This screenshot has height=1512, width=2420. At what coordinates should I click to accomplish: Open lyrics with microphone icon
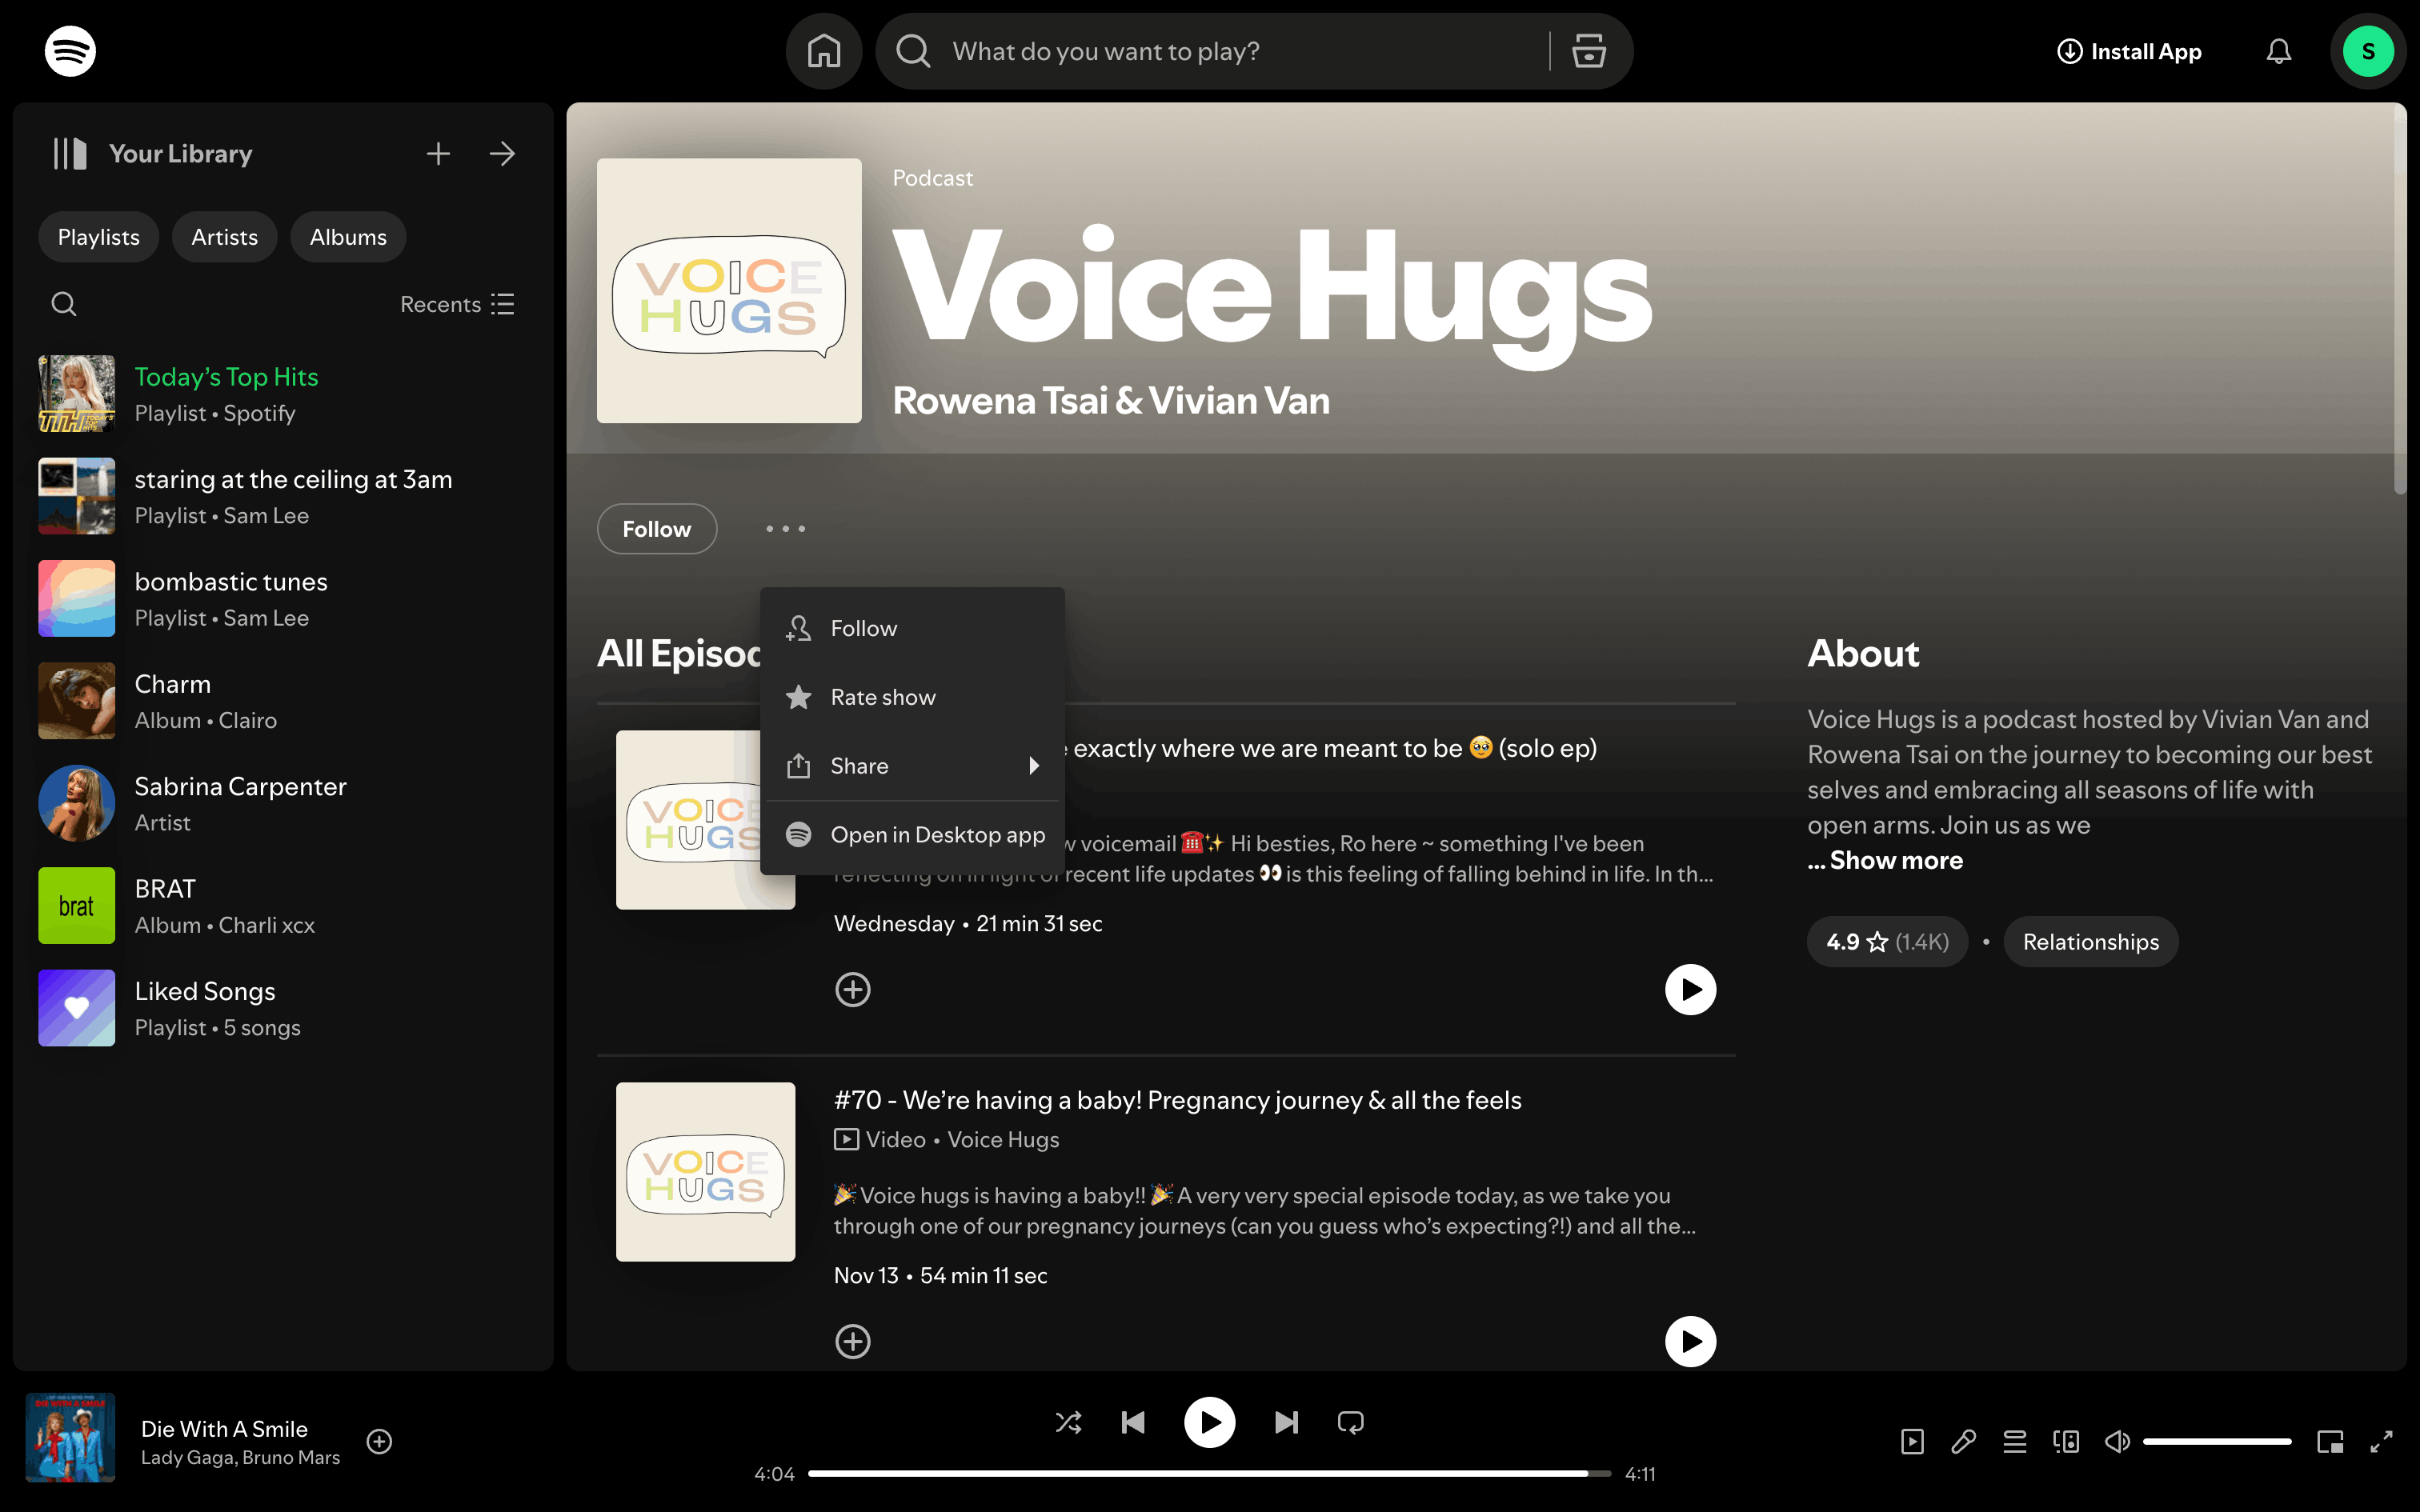1963,1441
